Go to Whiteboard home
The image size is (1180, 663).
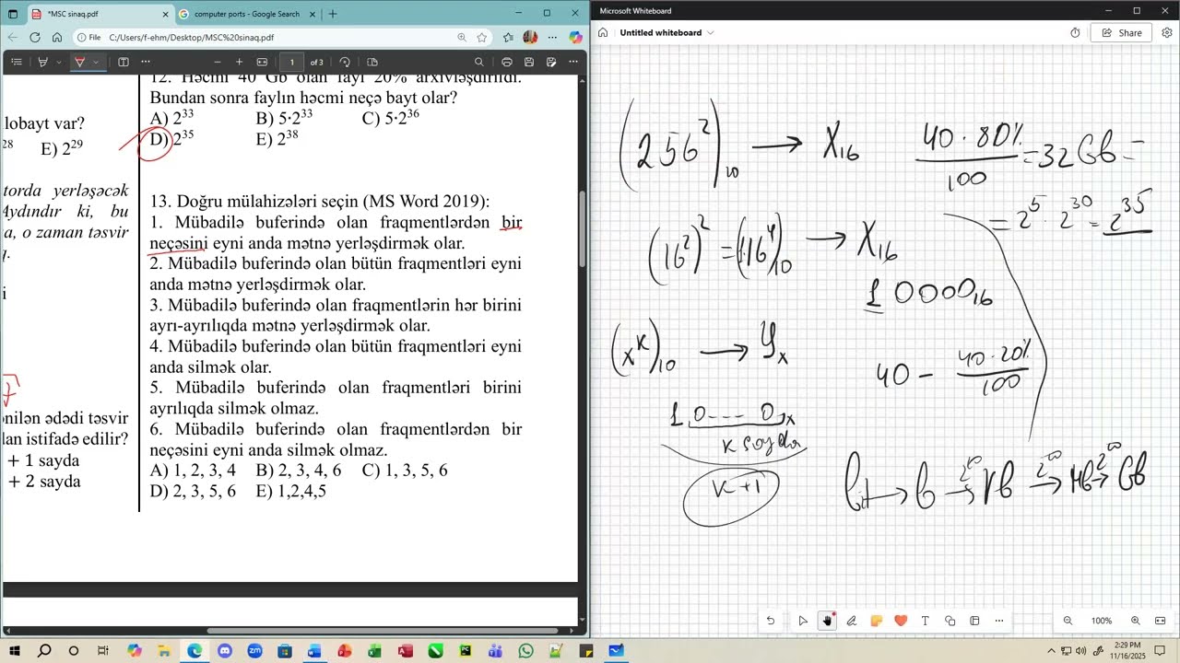(x=603, y=32)
